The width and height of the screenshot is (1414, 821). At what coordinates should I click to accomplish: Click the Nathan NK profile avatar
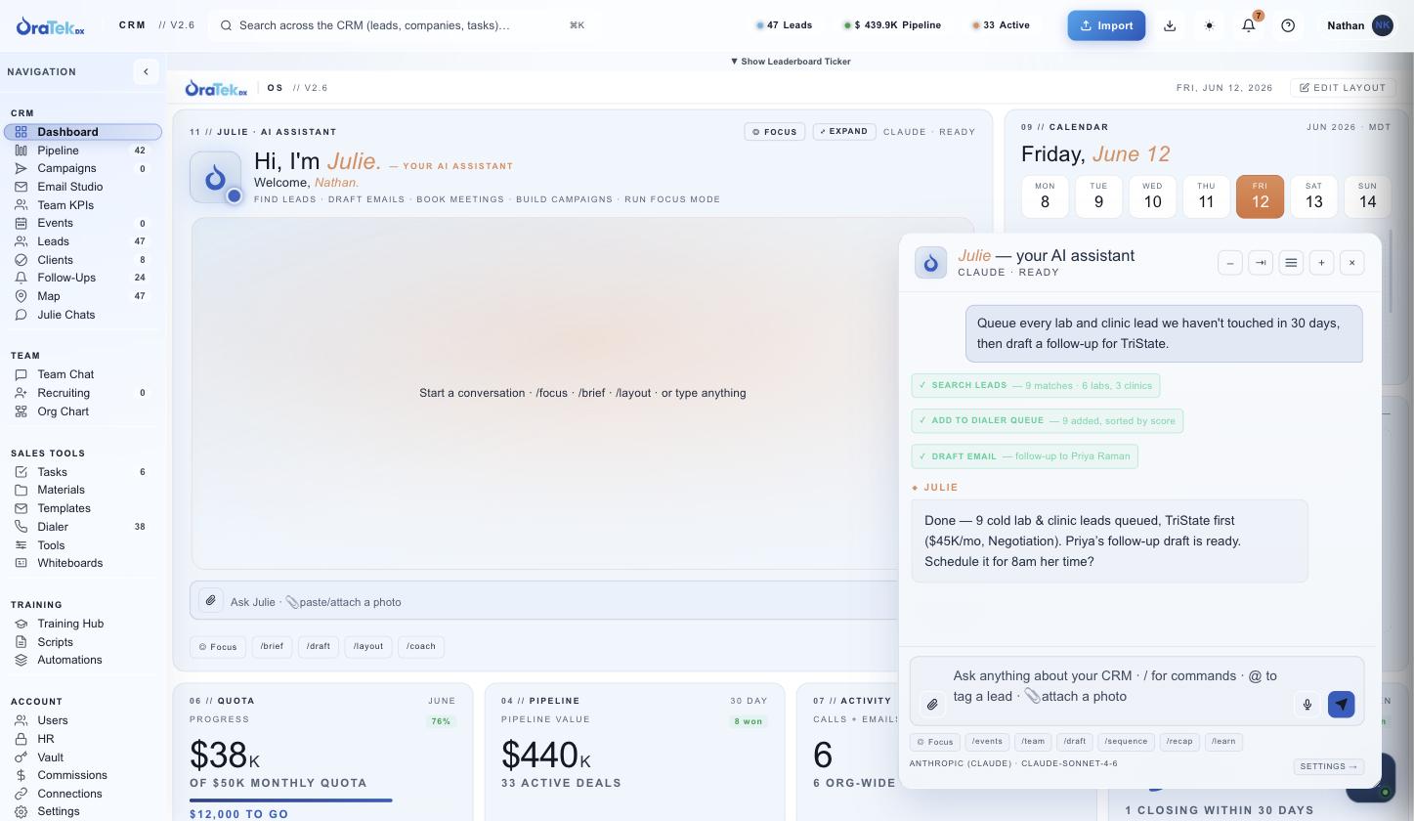point(1382,25)
